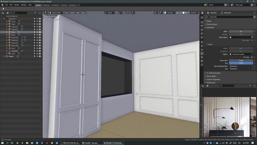This screenshot has height=145, width=257.
Task: Open the Texture properties tab icon
Action: [202, 61]
